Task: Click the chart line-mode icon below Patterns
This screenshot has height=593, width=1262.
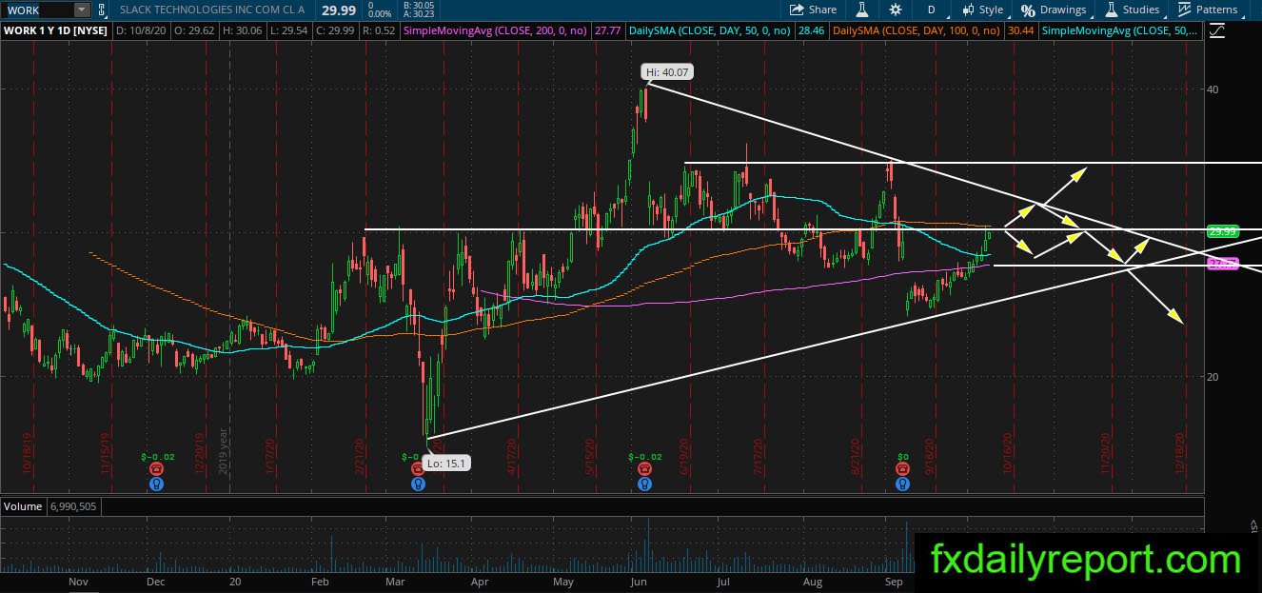Action: click(x=1215, y=31)
